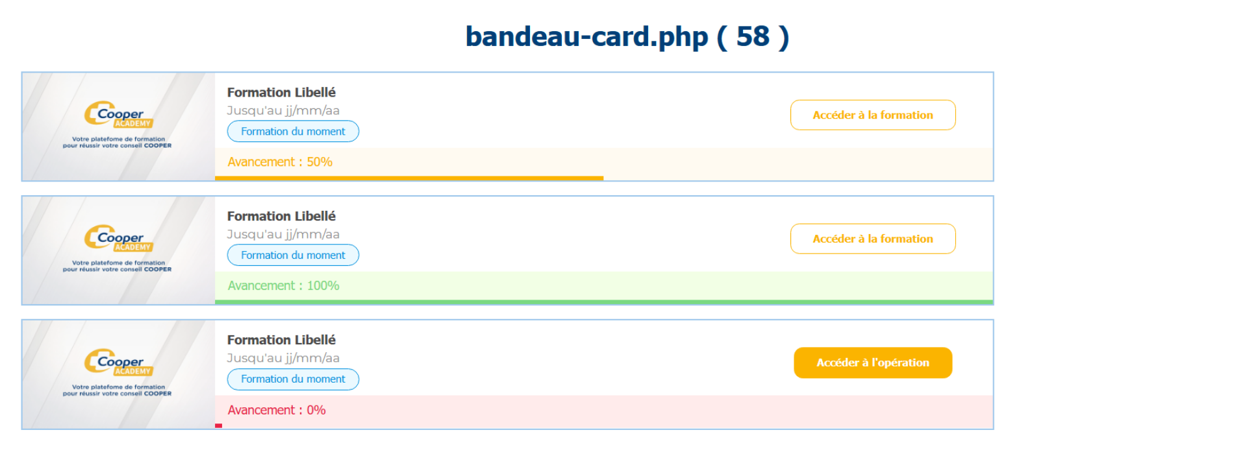Click the small red 0% progress indicator

click(x=219, y=425)
